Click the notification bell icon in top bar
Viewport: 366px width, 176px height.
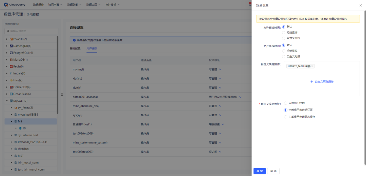[250, 5]
